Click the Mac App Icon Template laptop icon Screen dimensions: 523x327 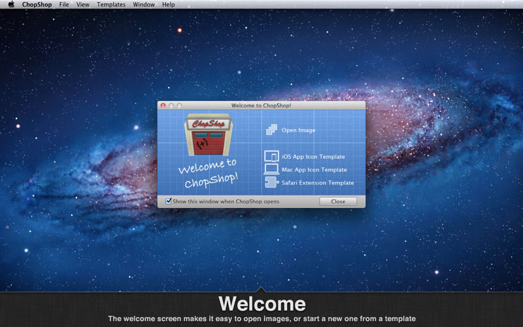point(271,169)
